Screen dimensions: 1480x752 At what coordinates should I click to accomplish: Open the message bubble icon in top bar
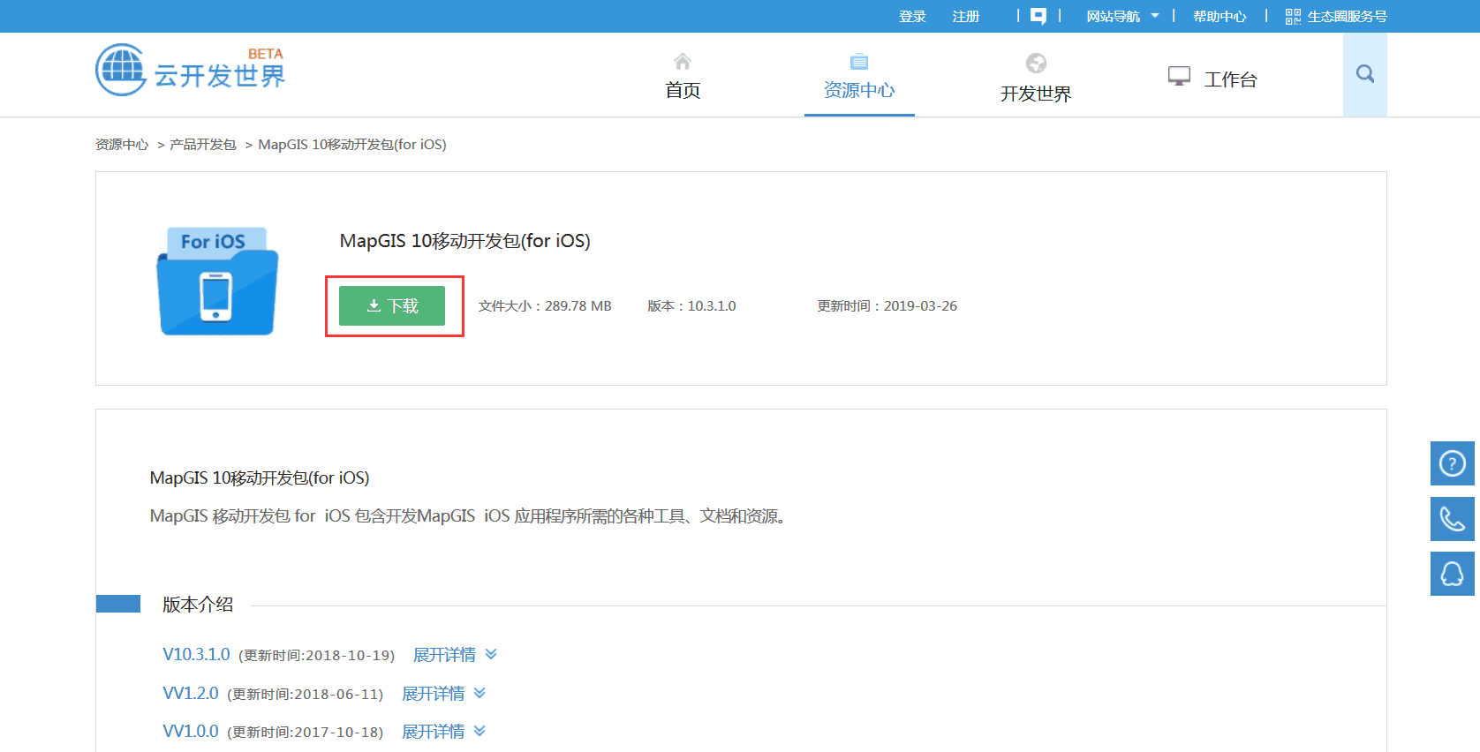click(1038, 16)
